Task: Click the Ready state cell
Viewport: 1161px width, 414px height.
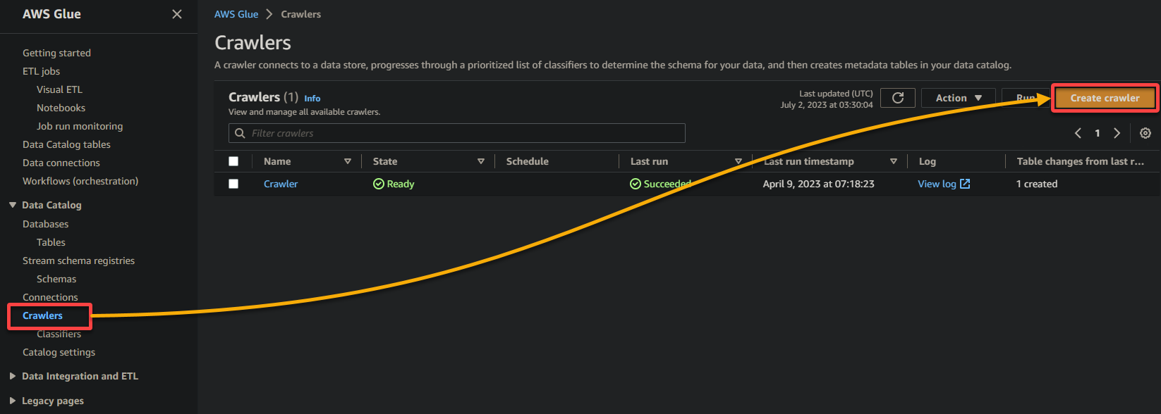Action: 394,184
